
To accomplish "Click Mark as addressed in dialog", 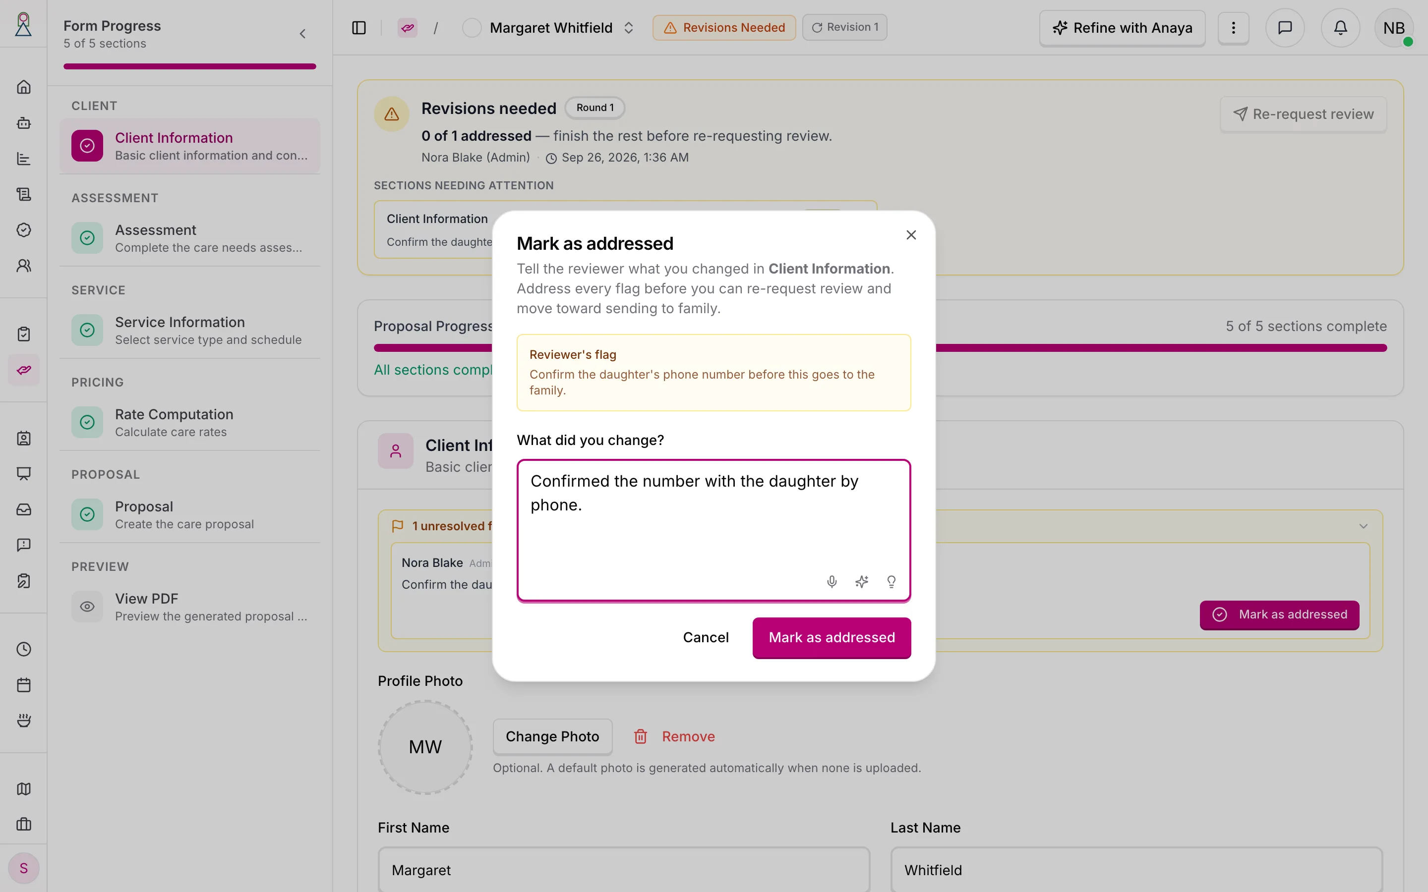I will tap(832, 637).
